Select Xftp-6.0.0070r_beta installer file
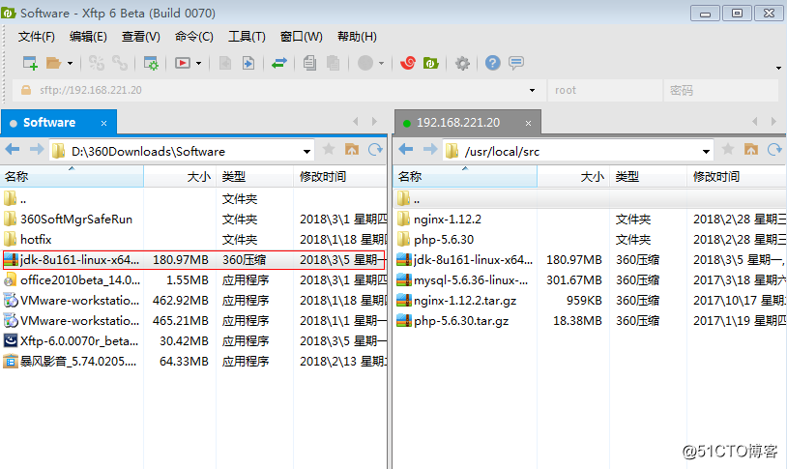This screenshot has width=787, height=469. (79, 341)
